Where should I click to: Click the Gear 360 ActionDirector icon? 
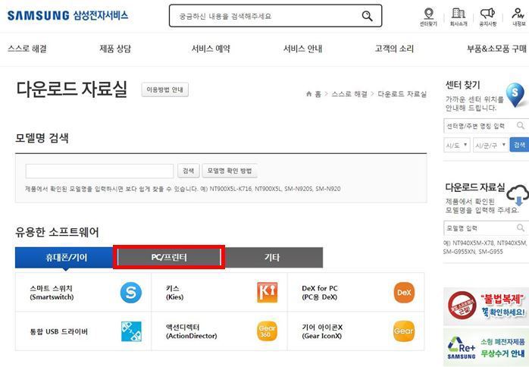tap(268, 331)
